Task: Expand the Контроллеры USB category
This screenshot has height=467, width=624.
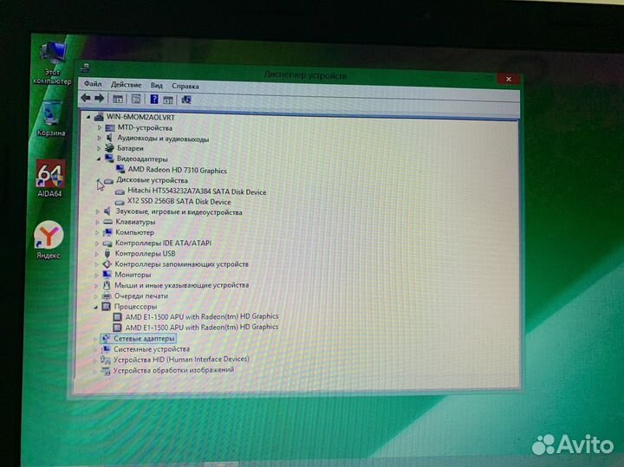Action: point(97,253)
